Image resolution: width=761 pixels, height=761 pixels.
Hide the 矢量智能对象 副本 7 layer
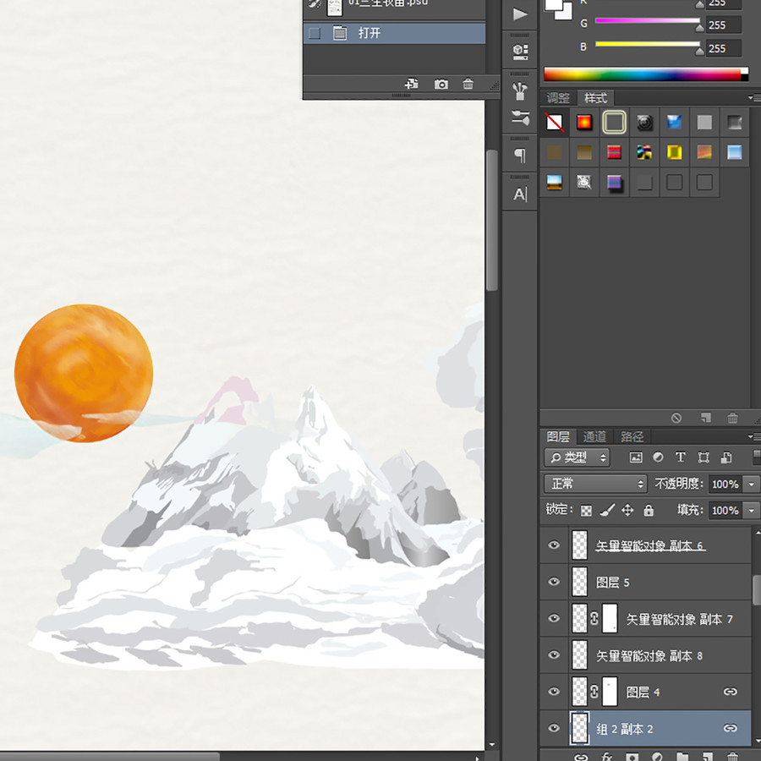(554, 618)
